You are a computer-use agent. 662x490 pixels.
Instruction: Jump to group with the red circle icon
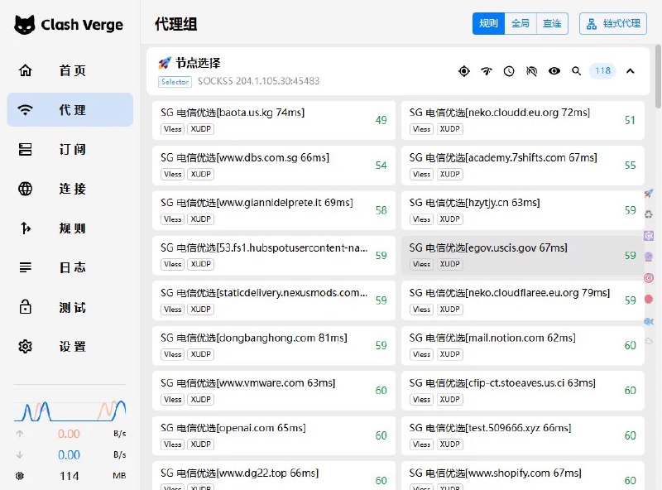(x=649, y=300)
